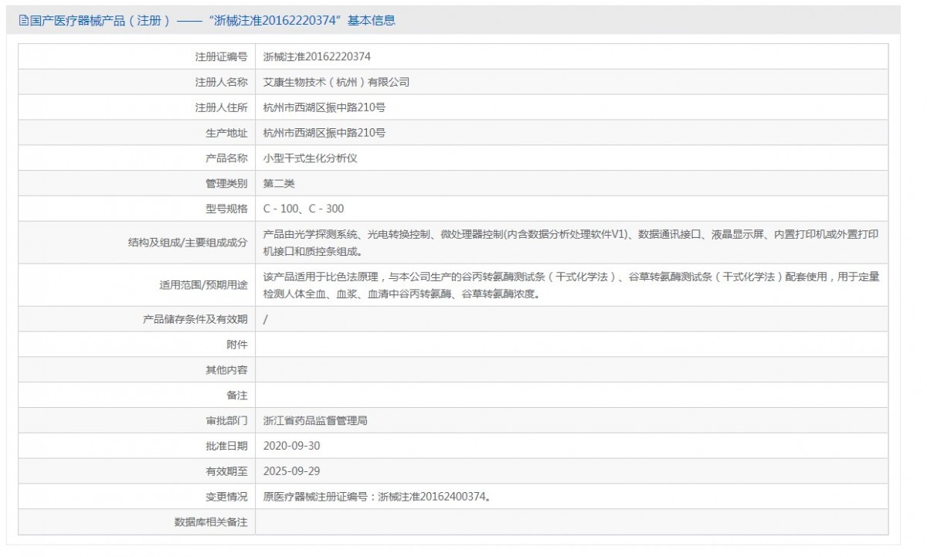Image resolution: width=927 pixels, height=557 pixels.
Task: Click the 生产地址 address value
Action: point(324,133)
